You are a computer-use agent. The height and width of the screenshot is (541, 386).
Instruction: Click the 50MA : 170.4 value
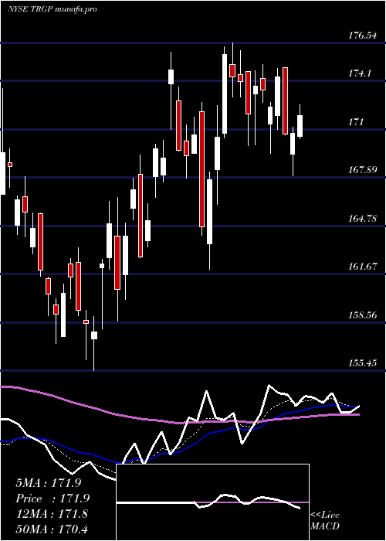pos(52,529)
